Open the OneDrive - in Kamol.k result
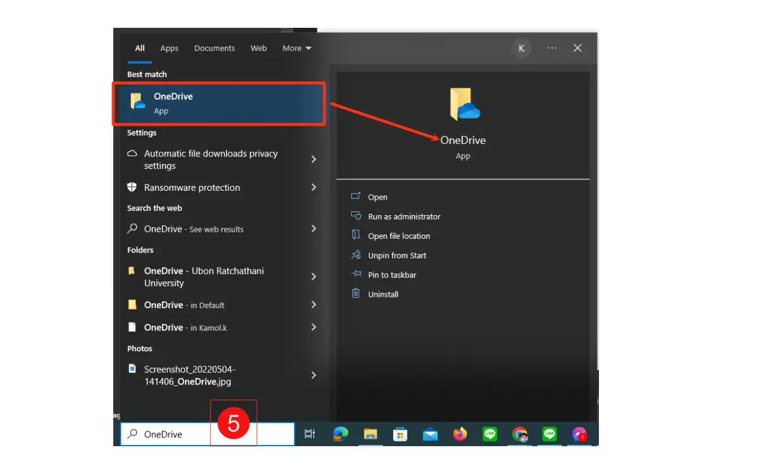The height and width of the screenshot is (474, 759). (x=185, y=327)
